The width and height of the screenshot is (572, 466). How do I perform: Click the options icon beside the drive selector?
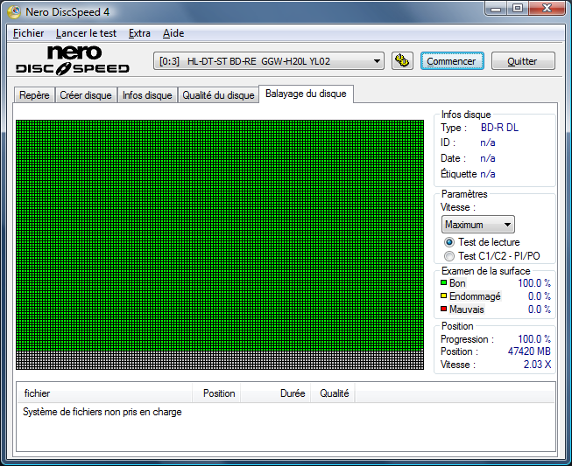[402, 61]
